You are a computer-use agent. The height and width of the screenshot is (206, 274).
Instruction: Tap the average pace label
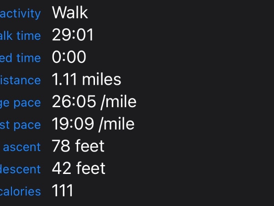pyautogui.click(x=21, y=103)
